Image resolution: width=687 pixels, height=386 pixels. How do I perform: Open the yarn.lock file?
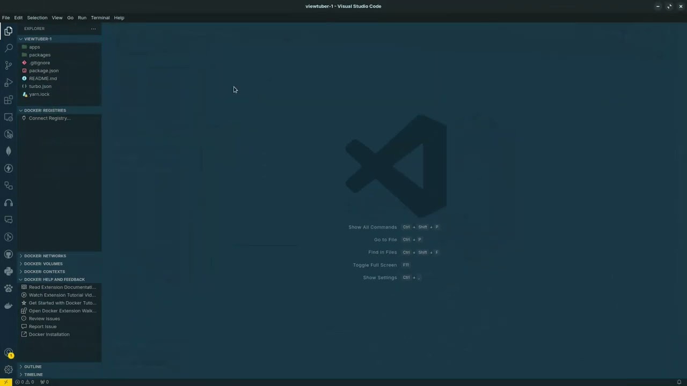pyautogui.click(x=60, y=94)
